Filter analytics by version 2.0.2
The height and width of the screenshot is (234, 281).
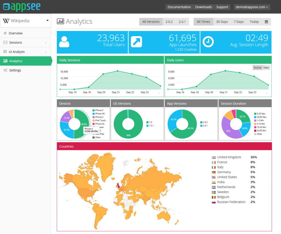click(x=169, y=22)
